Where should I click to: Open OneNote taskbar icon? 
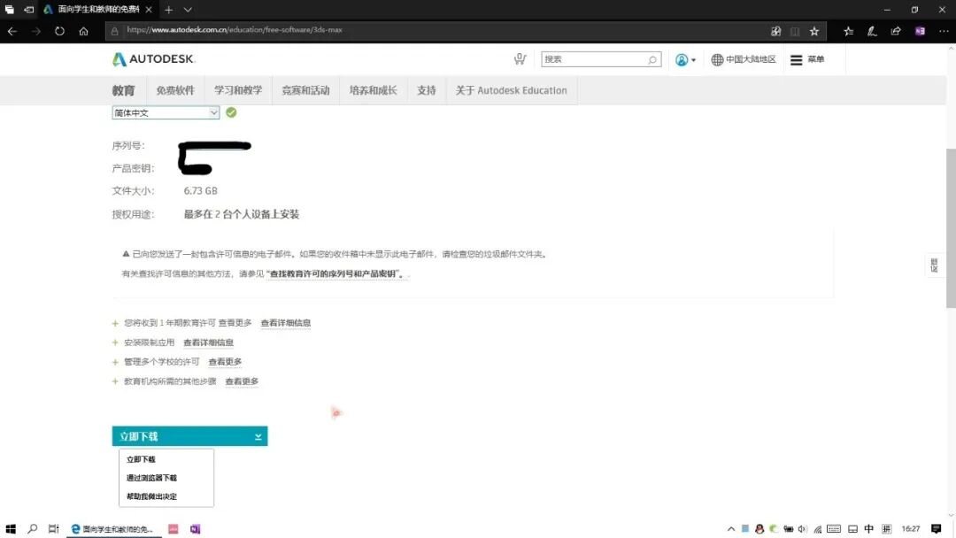click(x=195, y=529)
